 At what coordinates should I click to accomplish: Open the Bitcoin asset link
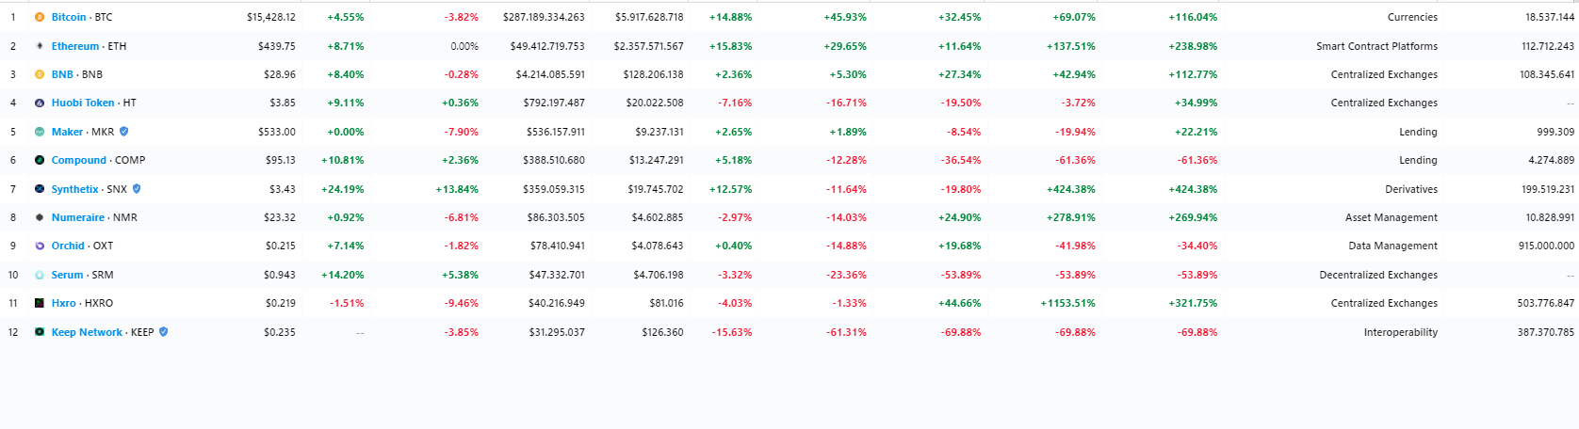point(69,17)
